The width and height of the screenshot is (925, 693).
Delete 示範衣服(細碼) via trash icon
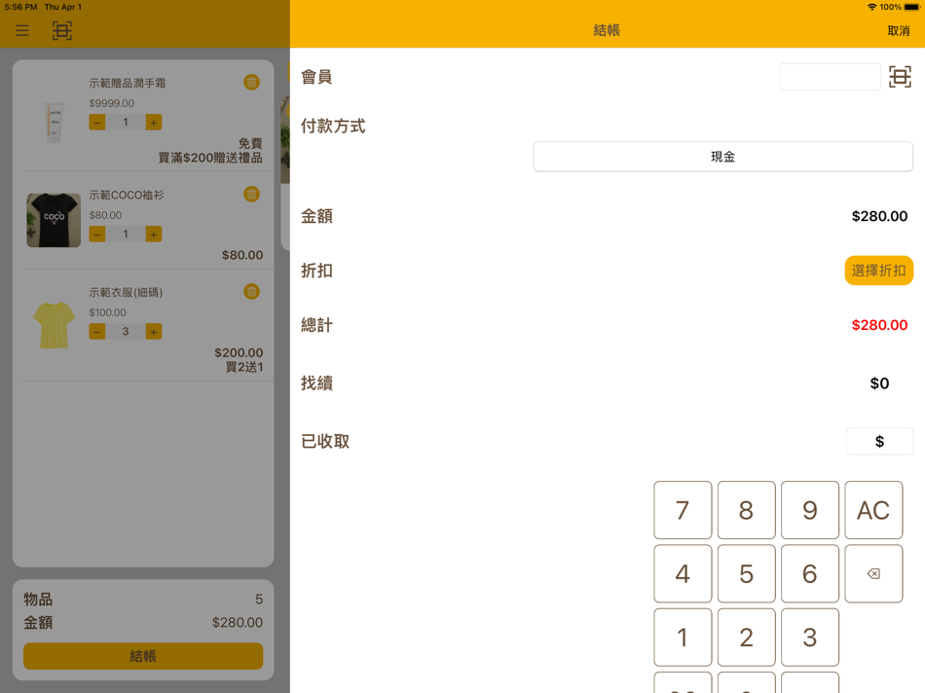(251, 291)
